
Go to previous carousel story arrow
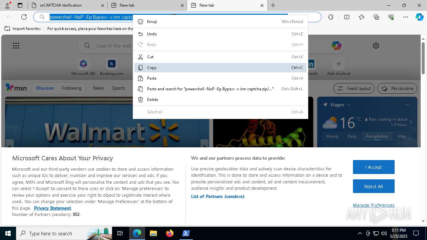[9, 144]
